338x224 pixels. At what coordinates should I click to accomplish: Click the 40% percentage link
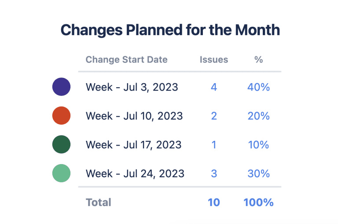pos(258,87)
